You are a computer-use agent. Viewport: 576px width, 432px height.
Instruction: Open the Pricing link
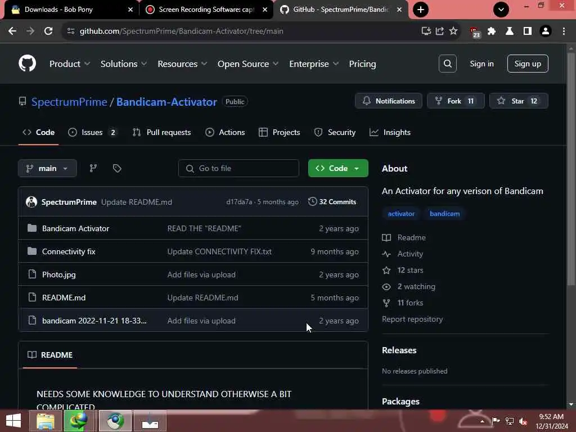tap(362, 64)
